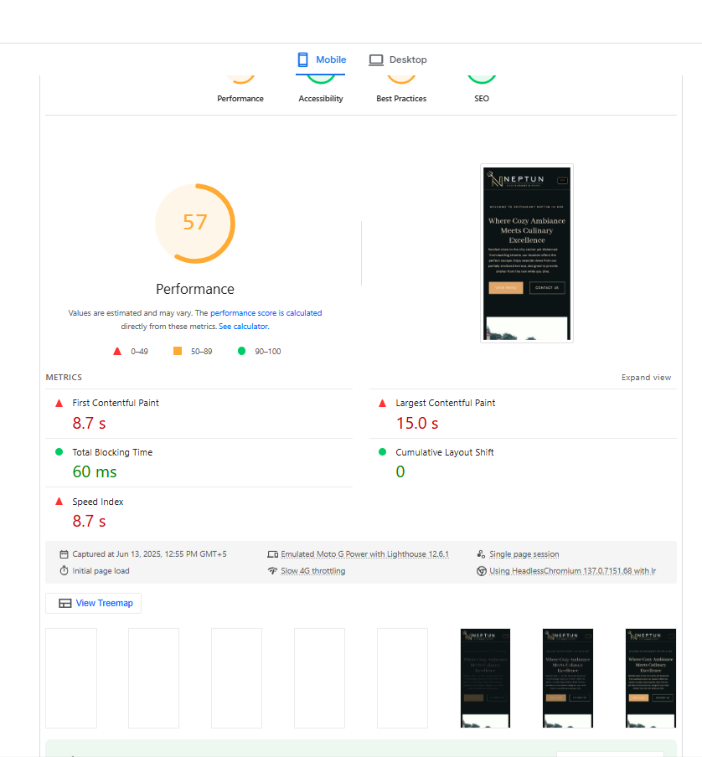Click 'Slow 4G throttling' text
The height and width of the screenshot is (757, 702).
click(x=312, y=570)
